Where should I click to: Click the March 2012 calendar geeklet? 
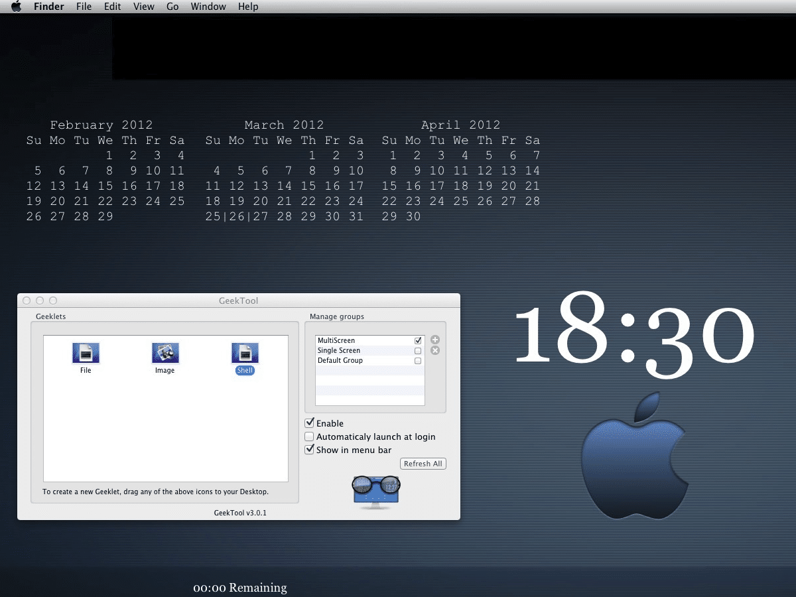click(x=284, y=169)
